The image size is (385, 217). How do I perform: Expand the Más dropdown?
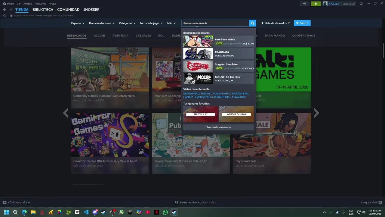(x=171, y=23)
